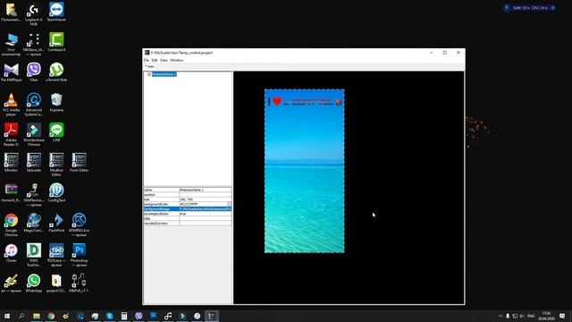Show hidden system tray icons
The height and width of the screenshot is (322, 572).
tap(500, 316)
